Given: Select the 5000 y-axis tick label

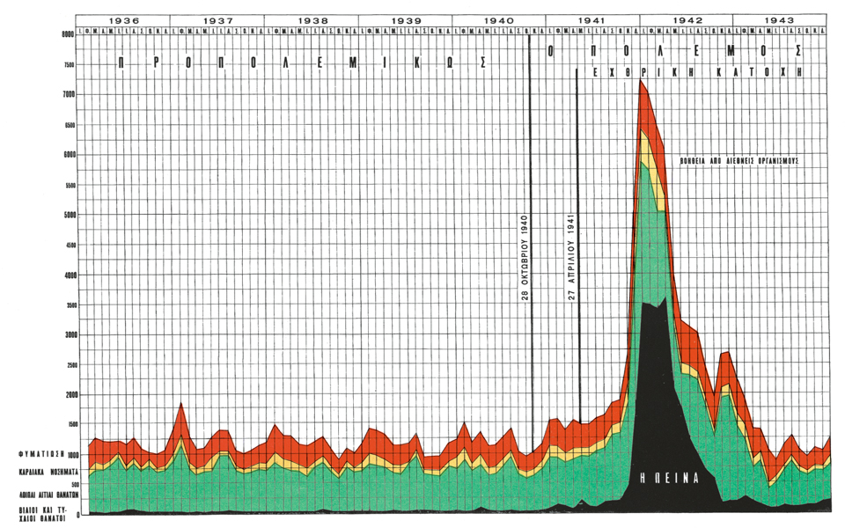Looking at the screenshot, I should (66, 215).
